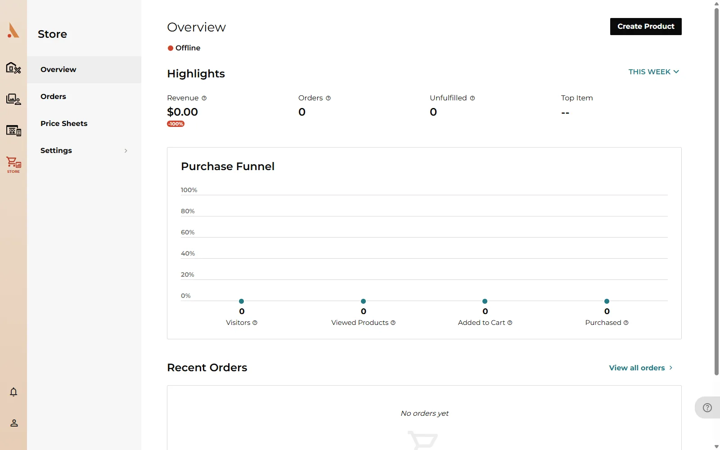Image resolution: width=720 pixels, height=450 pixels.
Task: Open the THIS WEEK period dropdown
Action: 653,72
